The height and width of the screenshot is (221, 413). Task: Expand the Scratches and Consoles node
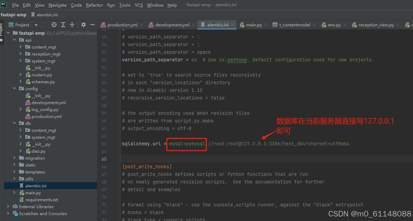coord(8,214)
